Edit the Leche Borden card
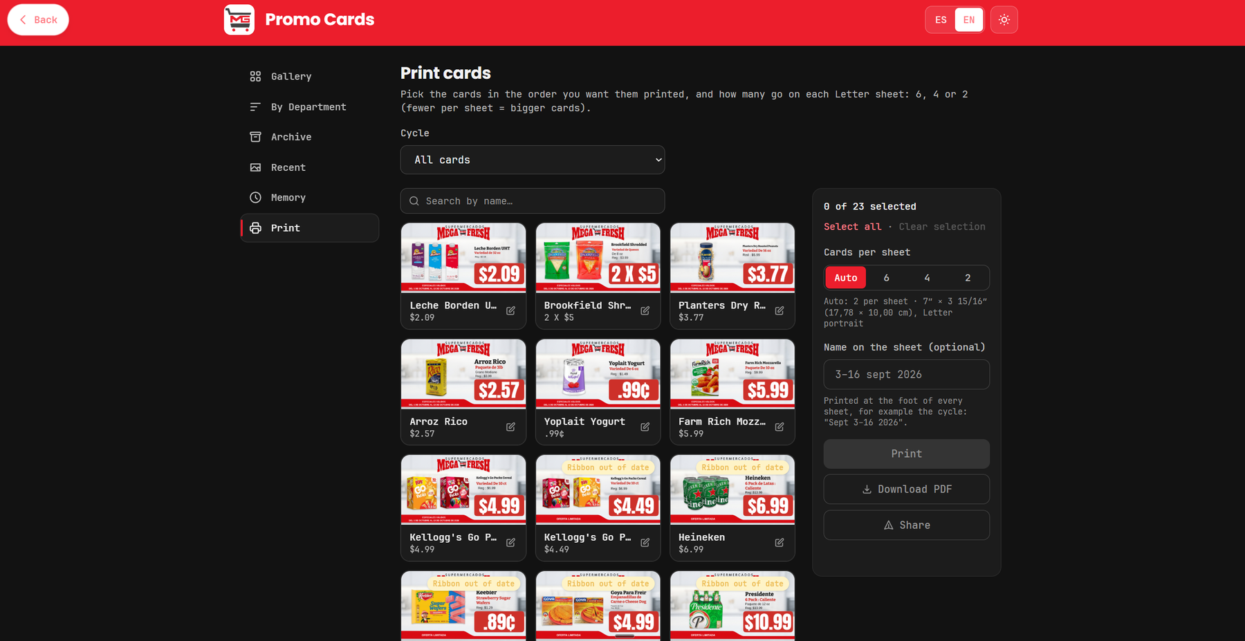Image resolution: width=1245 pixels, height=641 pixels. pyautogui.click(x=510, y=311)
